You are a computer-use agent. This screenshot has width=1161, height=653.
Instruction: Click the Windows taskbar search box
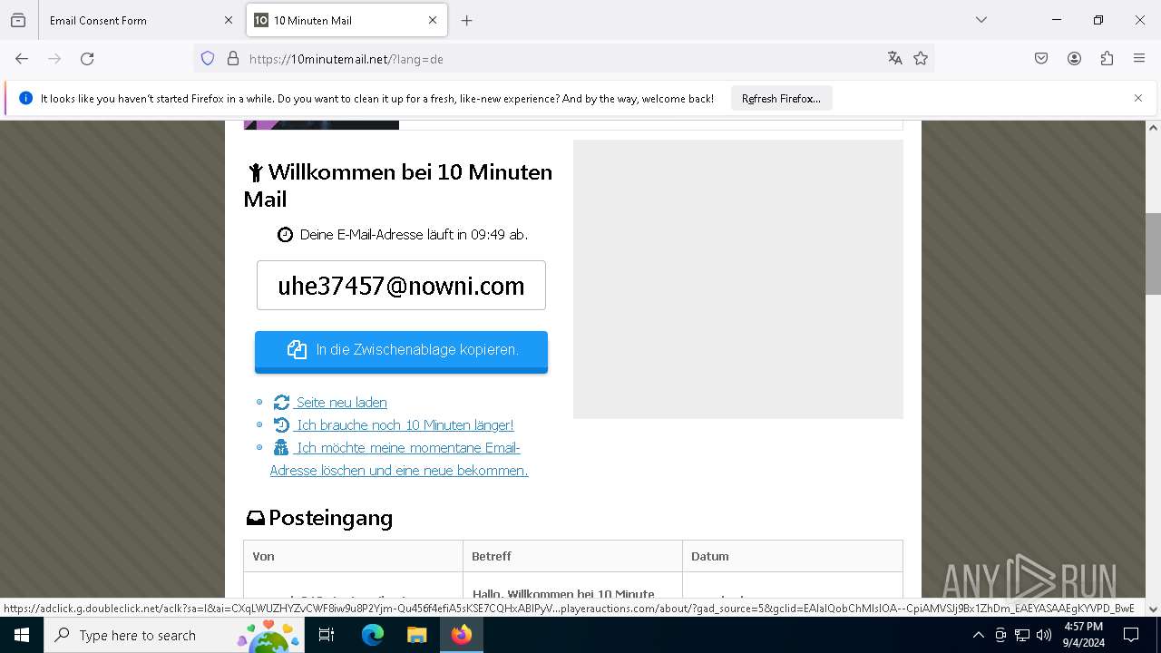pos(174,635)
